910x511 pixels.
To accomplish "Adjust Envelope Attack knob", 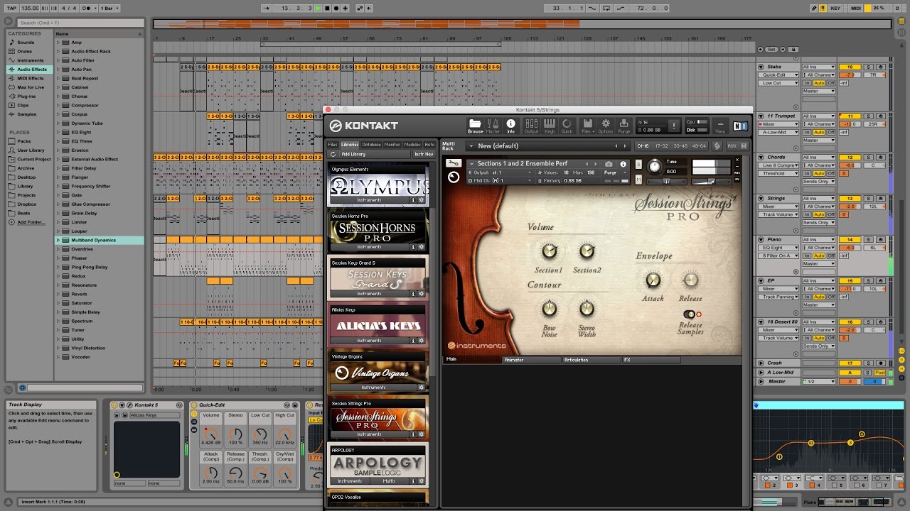I will (x=653, y=280).
